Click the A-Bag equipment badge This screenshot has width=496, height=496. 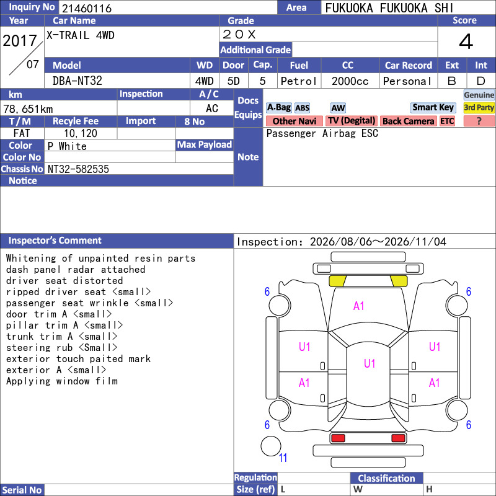(x=278, y=107)
